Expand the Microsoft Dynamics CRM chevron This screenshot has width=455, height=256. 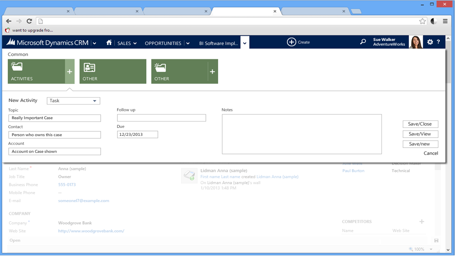pyautogui.click(x=94, y=43)
